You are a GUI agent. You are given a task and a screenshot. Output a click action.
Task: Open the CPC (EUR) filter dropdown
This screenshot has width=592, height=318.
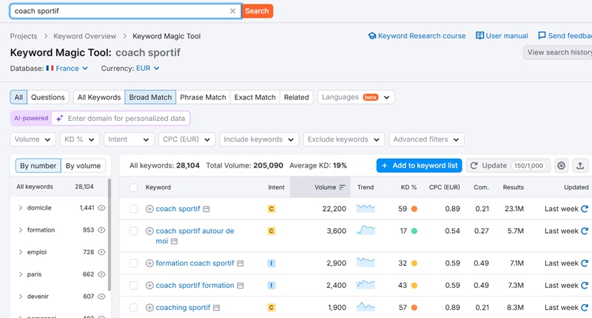point(186,139)
